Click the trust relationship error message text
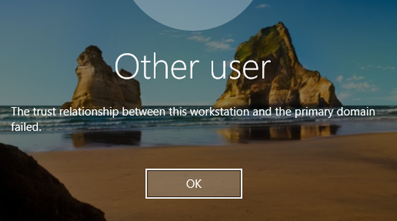397x221 pixels. coord(193,119)
